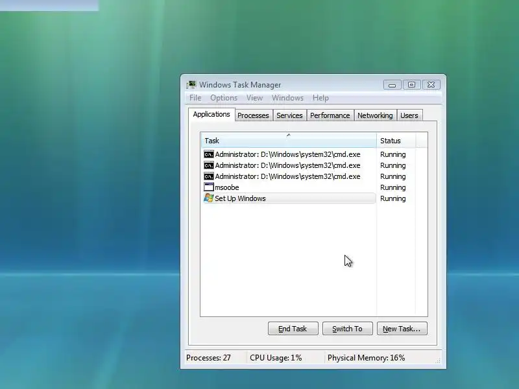Image resolution: width=519 pixels, height=389 pixels.
Task: Sort by the Status column header
Action: point(396,140)
